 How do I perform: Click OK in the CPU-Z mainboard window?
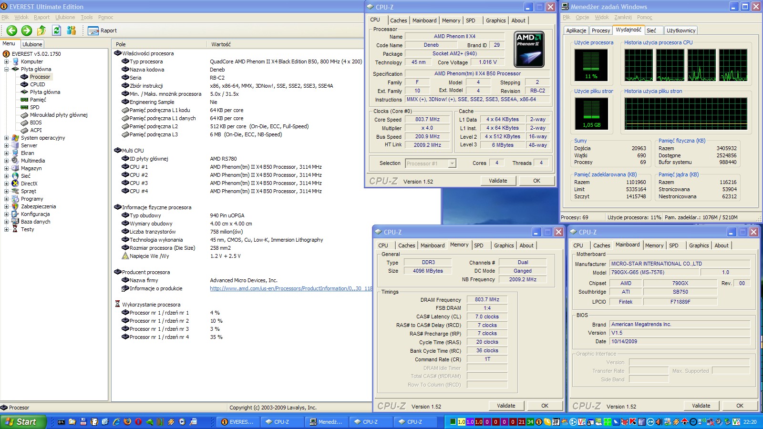(x=740, y=406)
